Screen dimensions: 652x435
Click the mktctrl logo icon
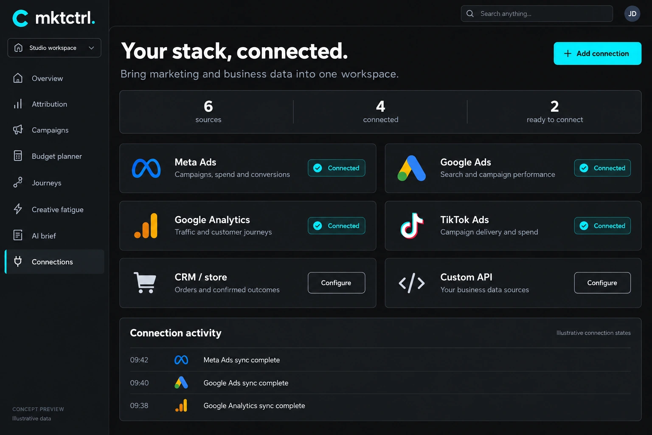coord(20,18)
